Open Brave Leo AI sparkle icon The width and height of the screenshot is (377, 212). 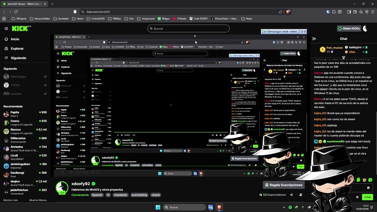[361, 12]
